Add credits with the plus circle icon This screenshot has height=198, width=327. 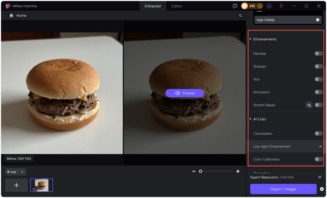click(260, 6)
